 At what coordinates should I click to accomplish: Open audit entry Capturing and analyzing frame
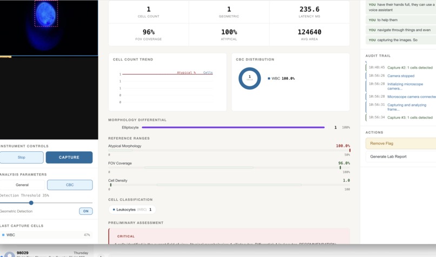click(x=401, y=107)
